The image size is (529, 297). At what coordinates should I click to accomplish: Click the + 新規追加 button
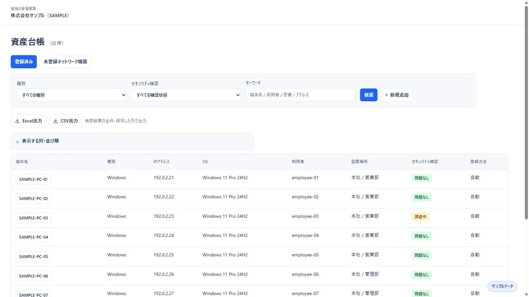click(x=396, y=95)
